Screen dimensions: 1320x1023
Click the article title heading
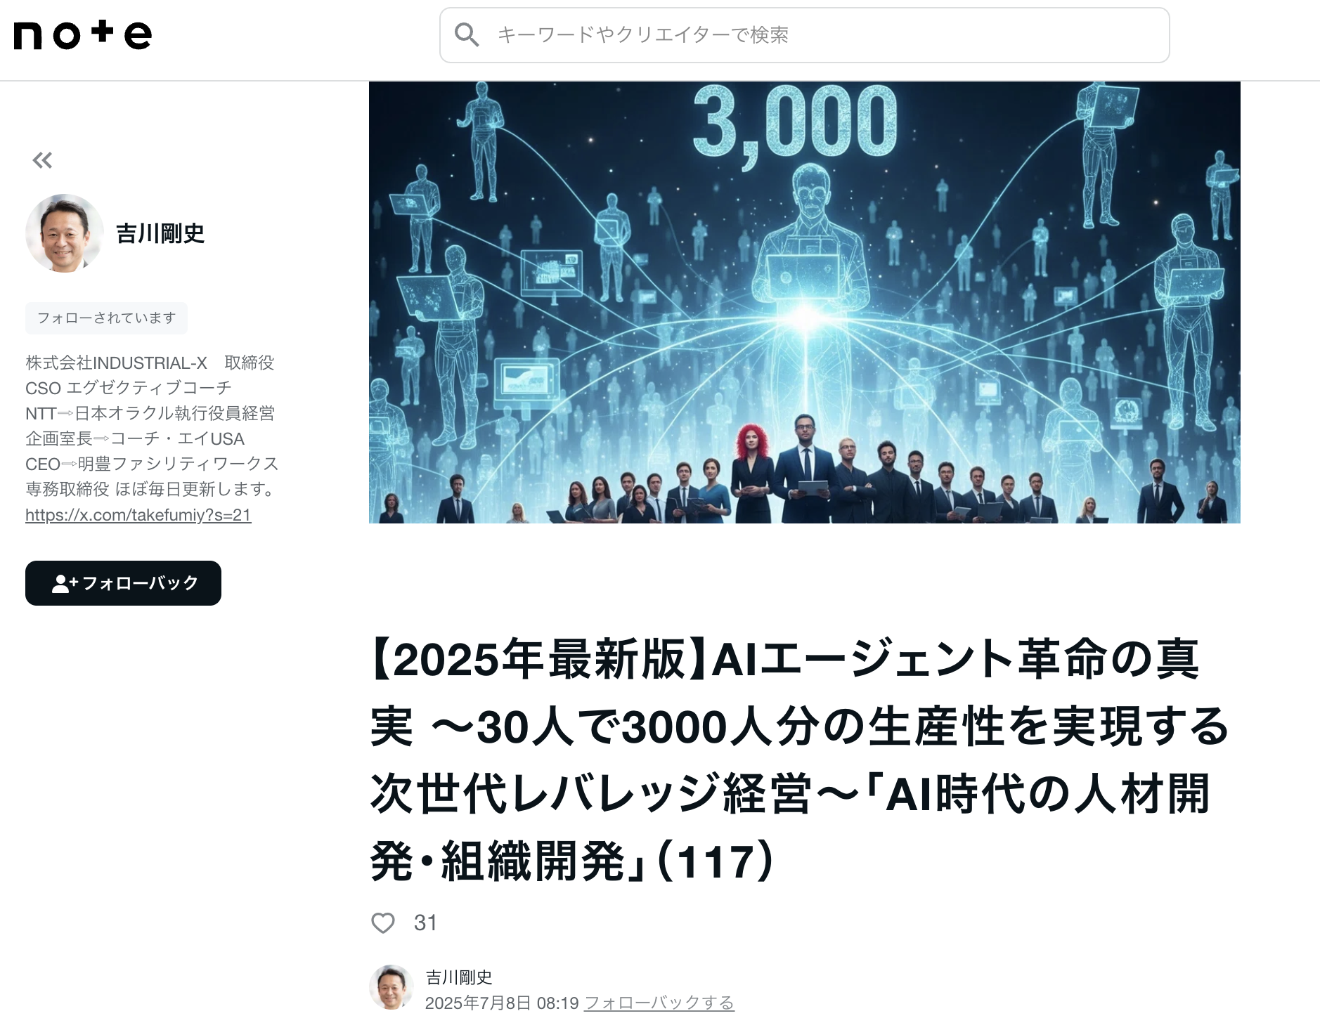pyautogui.click(x=798, y=760)
